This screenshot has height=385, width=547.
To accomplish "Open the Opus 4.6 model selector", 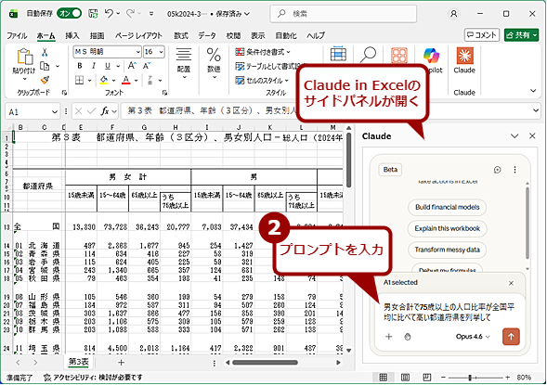I will tap(473, 337).
